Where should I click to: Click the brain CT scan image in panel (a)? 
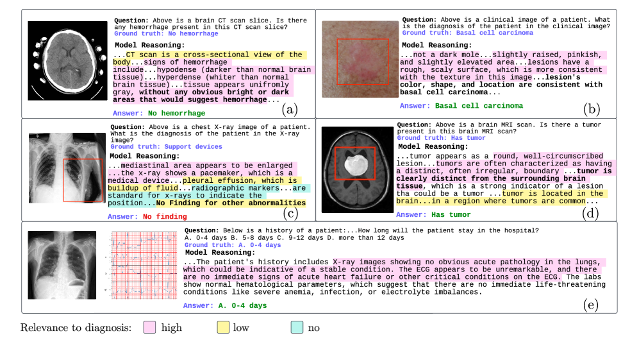click(68, 61)
